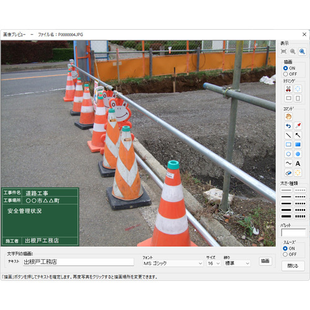This screenshot has width=310, height=310.
Task: Choose the third dotted line thickness
Action: (x=300, y=203)
